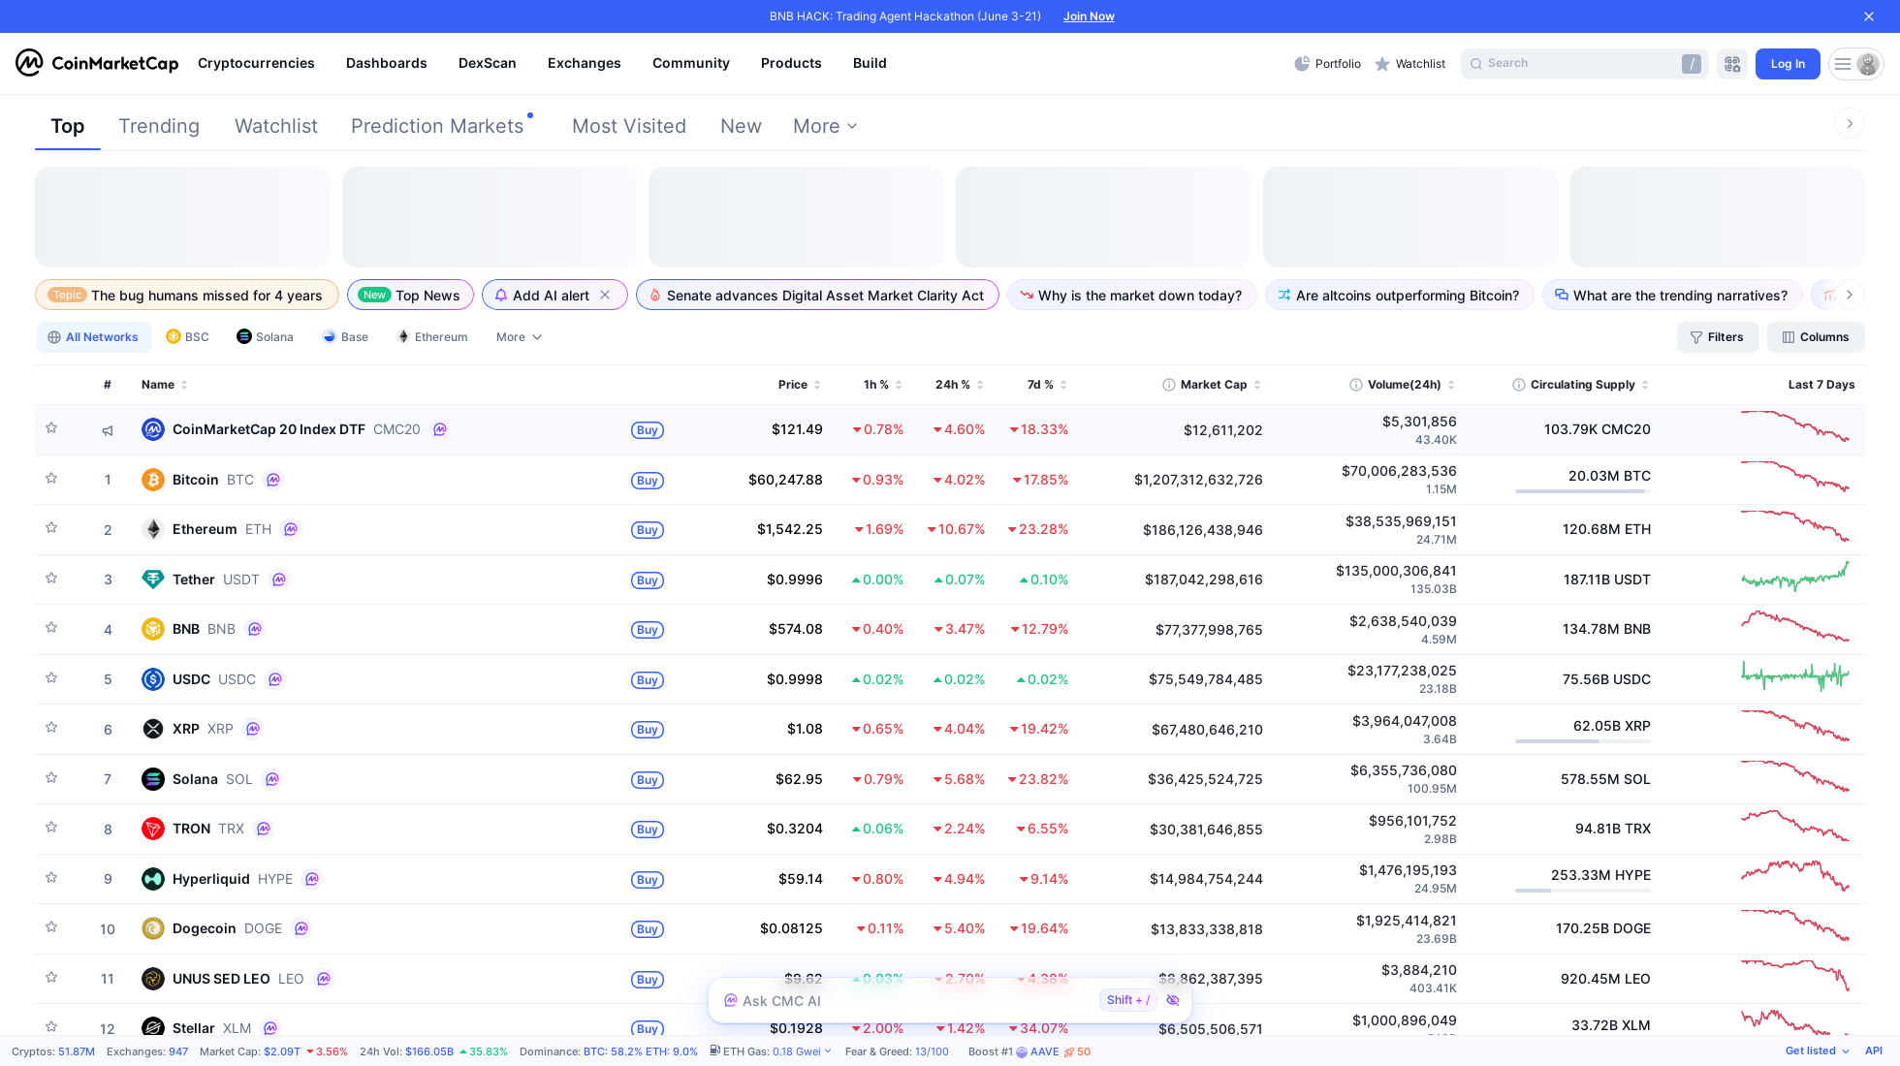The width and height of the screenshot is (1900, 1066).
Task: Open the Exchanges menu
Action: (x=585, y=63)
